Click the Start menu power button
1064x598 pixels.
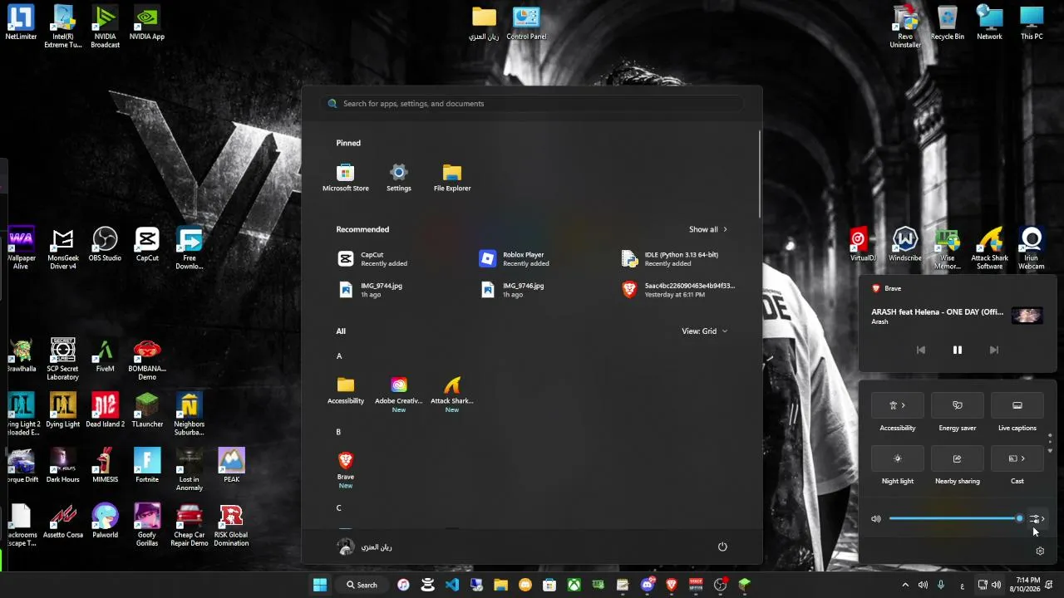pos(722,547)
